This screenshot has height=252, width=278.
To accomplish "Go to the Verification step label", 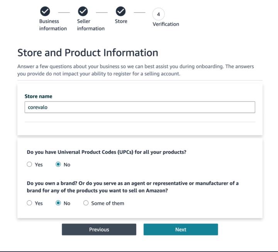I will coord(166,24).
